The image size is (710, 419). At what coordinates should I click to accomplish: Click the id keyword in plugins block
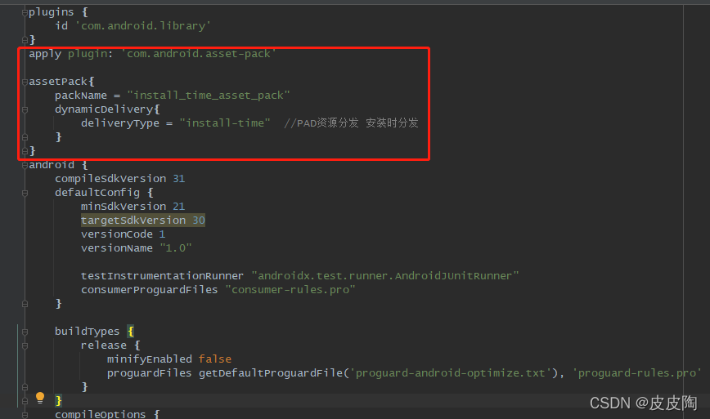61,26
